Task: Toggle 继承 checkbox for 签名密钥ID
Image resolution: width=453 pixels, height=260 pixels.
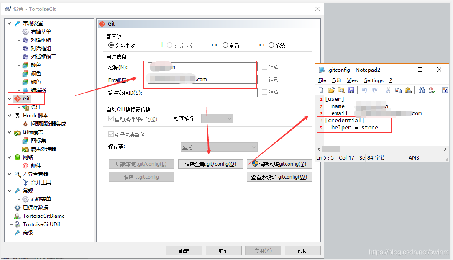Action: (x=264, y=92)
